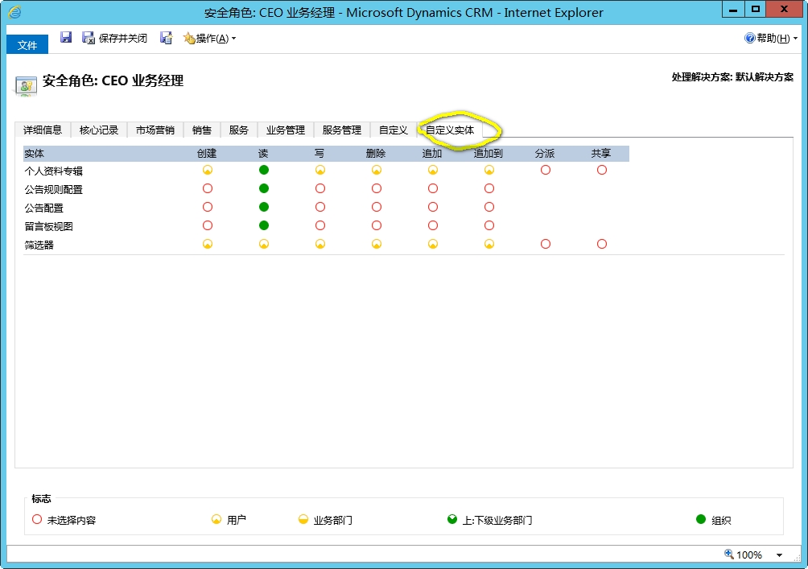Open the File 文件 menu
The width and height of the screenshot is (808, 569).
[x=27, y=45]
